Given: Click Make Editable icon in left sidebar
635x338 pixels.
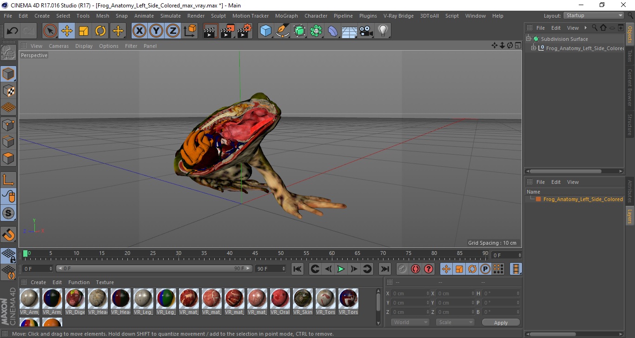Looking at the screenshot, I should [8, 52].
